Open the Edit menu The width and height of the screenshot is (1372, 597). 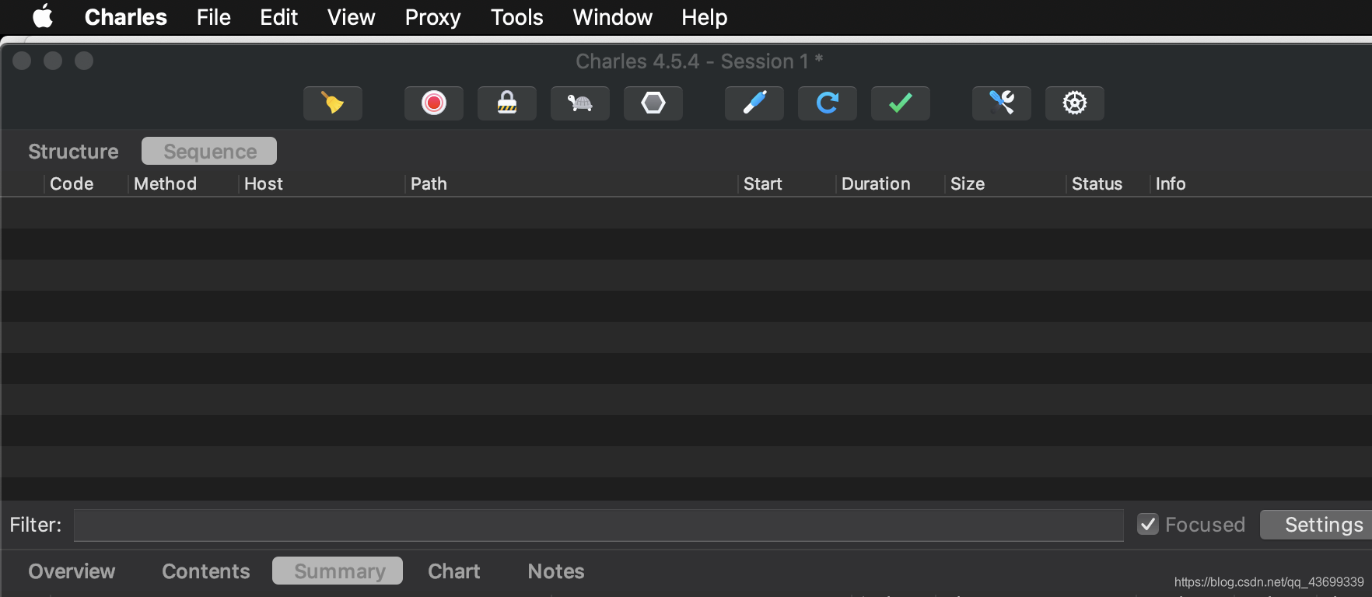(279, 17)
